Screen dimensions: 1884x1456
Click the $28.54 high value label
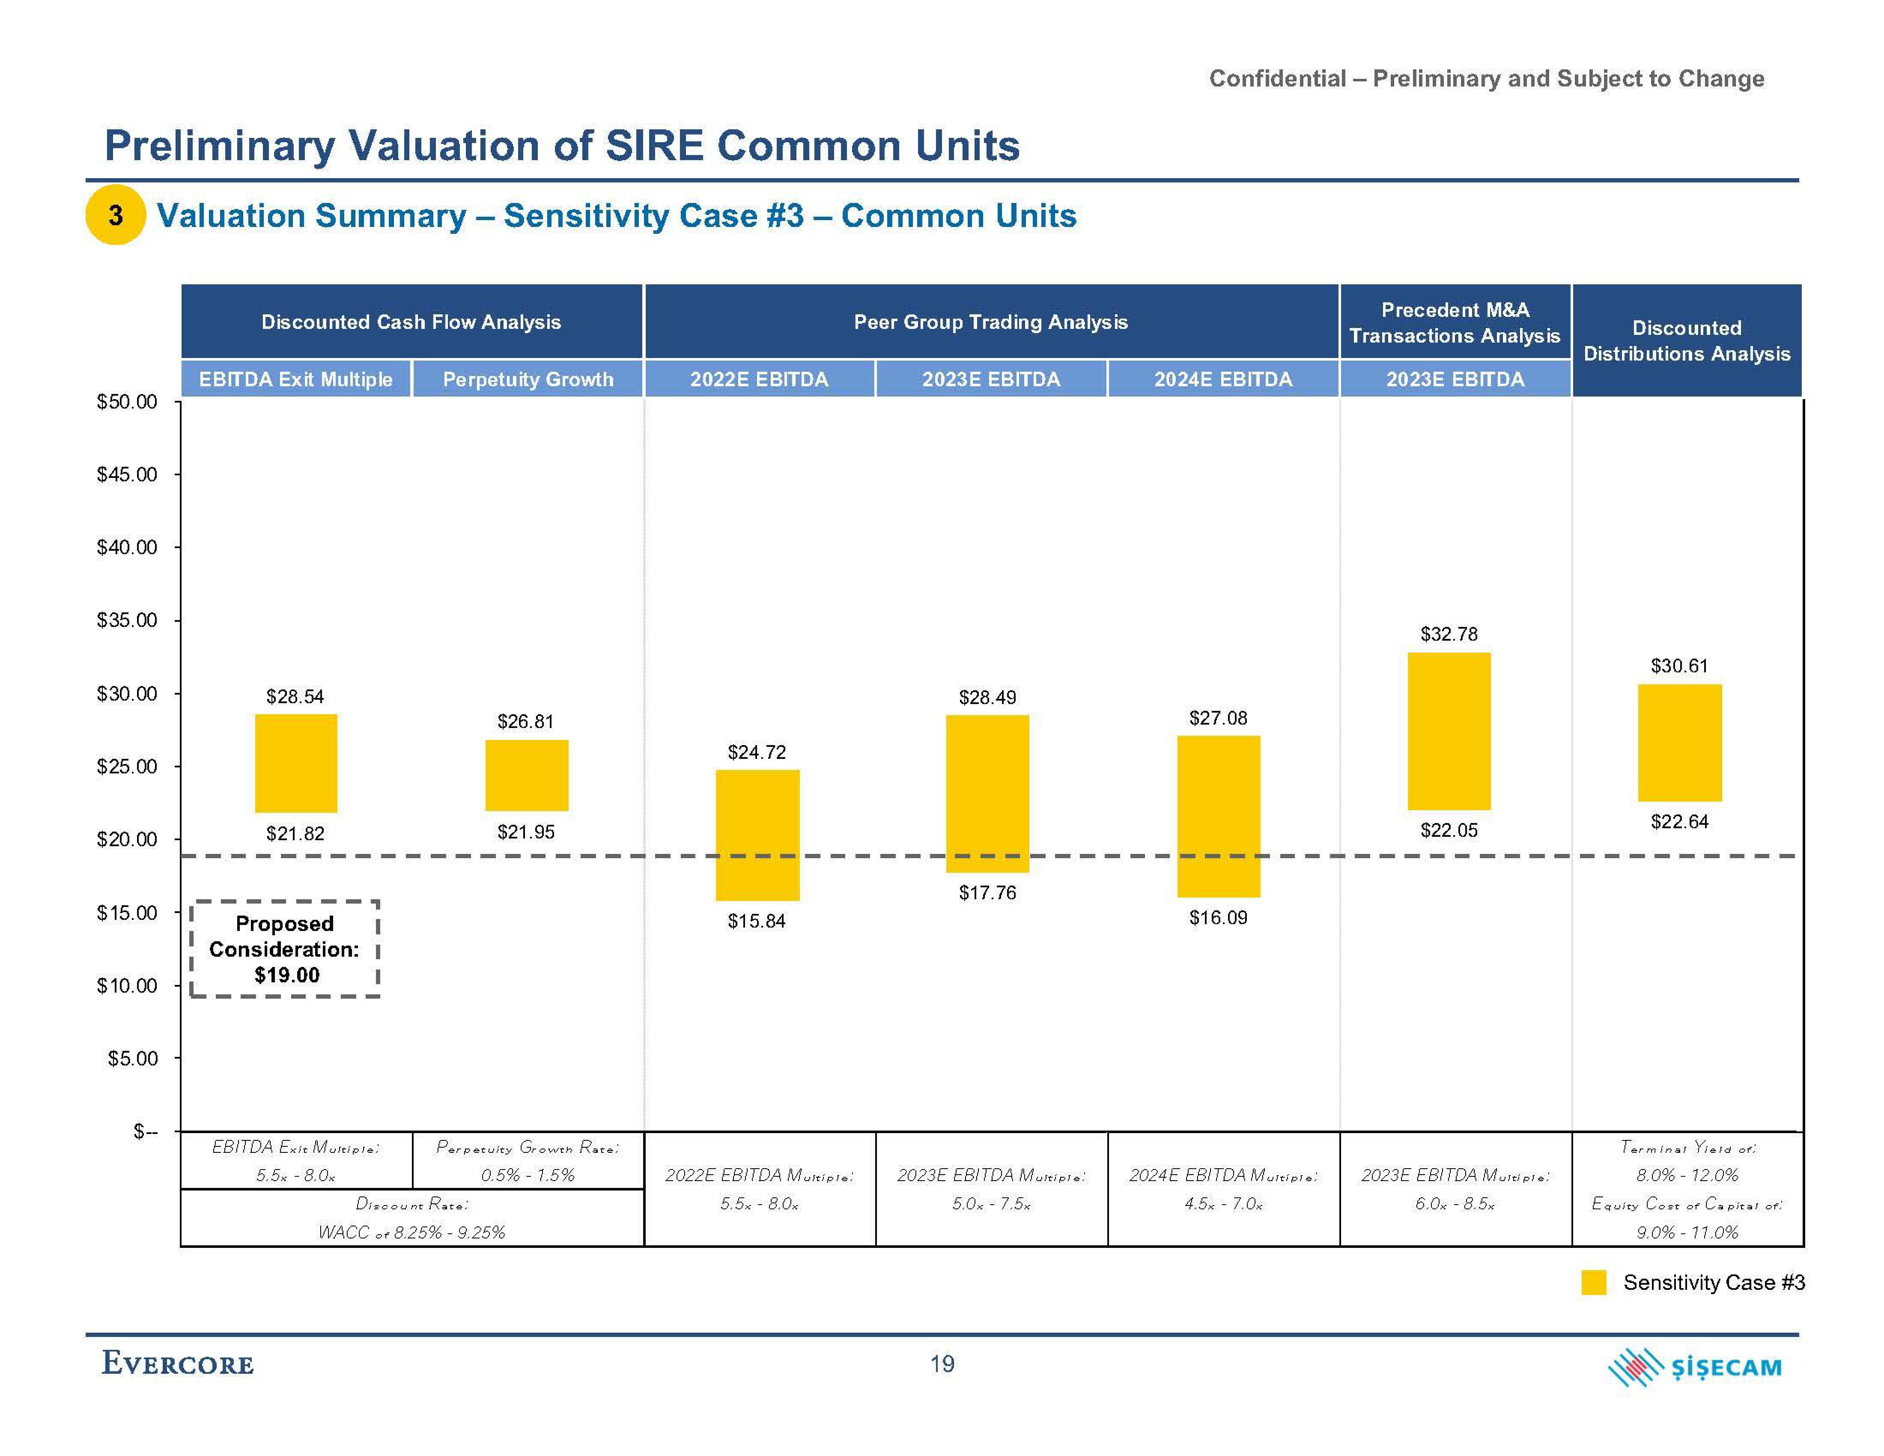coord(295,696)
